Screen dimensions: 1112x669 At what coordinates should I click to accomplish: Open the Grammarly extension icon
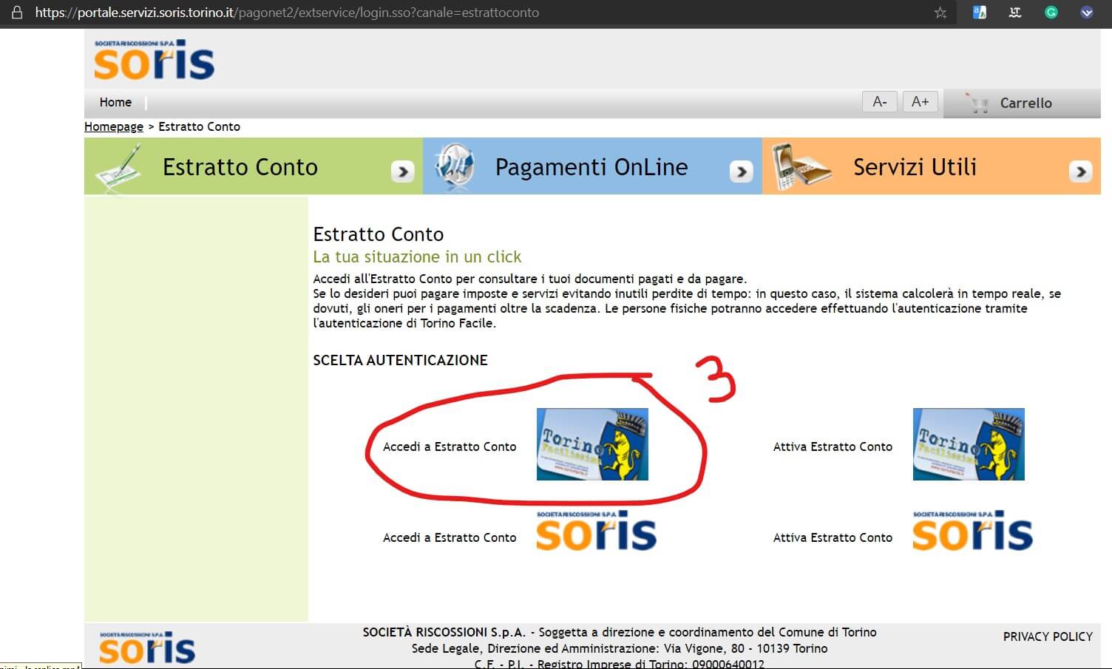[1051, 13]
